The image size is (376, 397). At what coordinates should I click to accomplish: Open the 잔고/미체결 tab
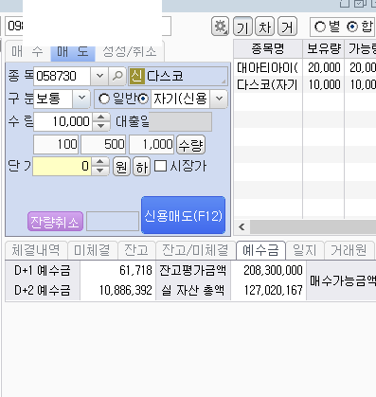click(x=195, y=250)
